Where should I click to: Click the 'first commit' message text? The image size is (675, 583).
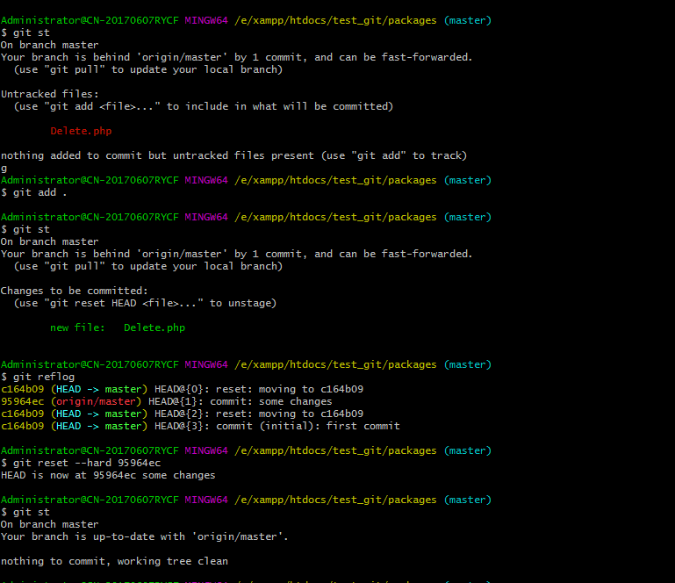pyautogui.click(x=363, y=426)
